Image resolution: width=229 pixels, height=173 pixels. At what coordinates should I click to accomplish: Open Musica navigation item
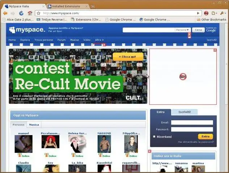[x=74, y=40]
